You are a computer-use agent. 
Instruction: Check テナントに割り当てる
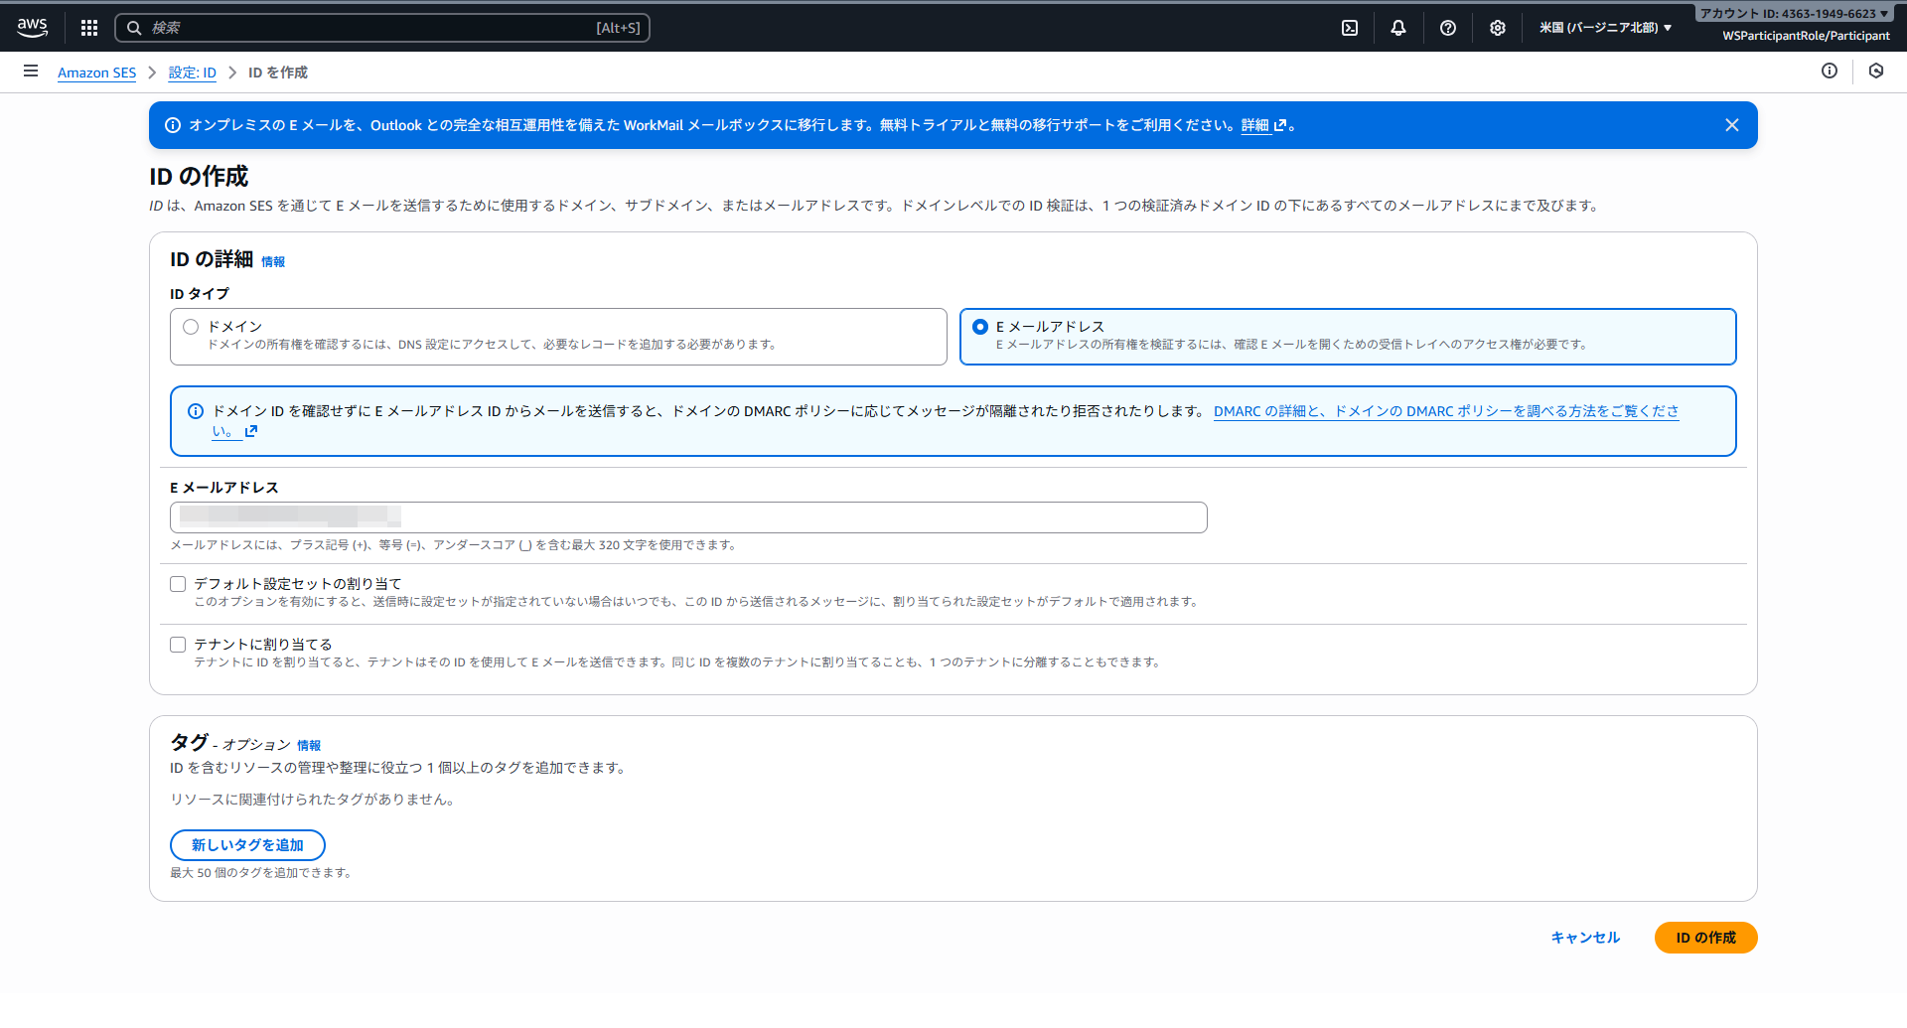tap(178, 644)
